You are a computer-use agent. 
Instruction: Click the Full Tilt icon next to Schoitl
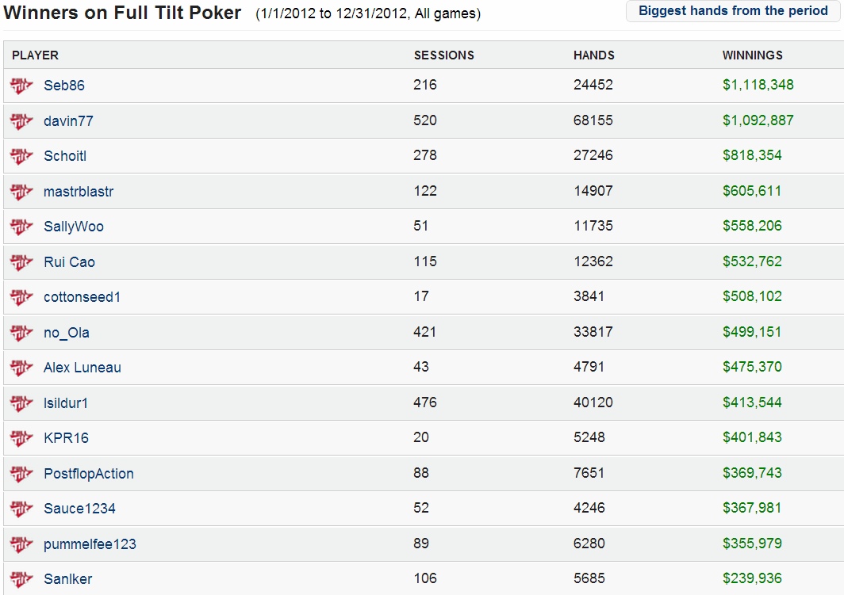(x=21, y=156)
